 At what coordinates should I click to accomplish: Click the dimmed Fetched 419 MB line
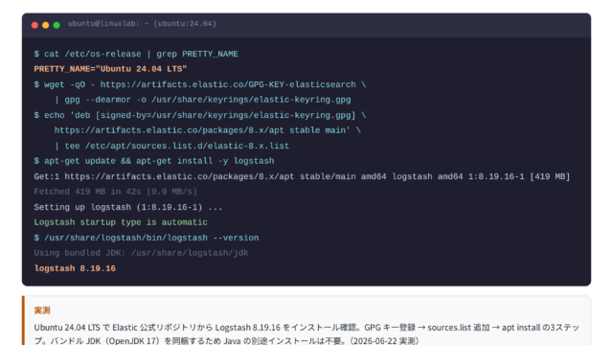[115, 192]
